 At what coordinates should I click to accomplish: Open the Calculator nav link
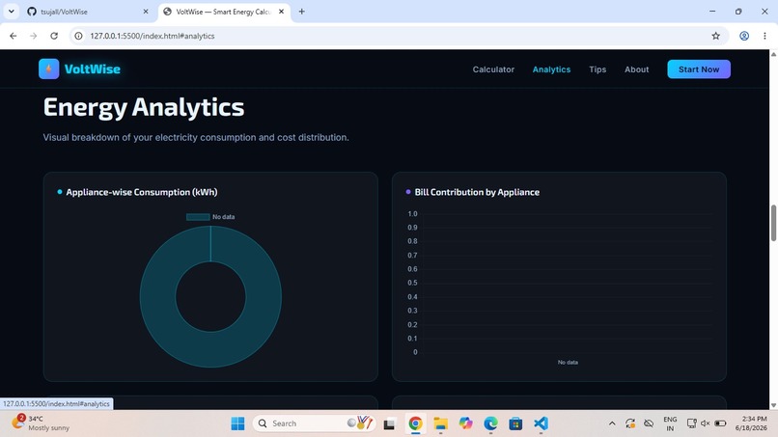[493, 69]
